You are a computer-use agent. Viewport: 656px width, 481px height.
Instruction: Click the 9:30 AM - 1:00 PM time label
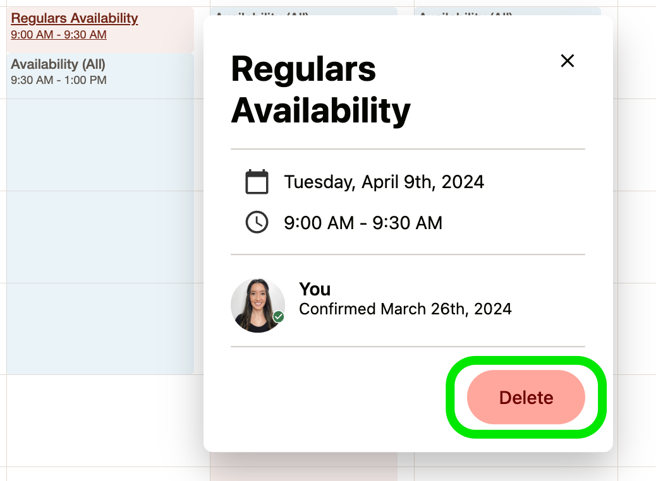pyautogui.click(x=59, y=80)
